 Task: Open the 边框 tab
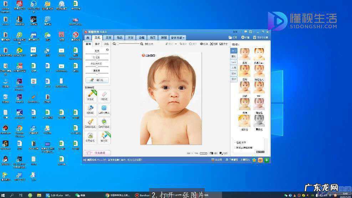pyautogui.click(x=142, y=38)
